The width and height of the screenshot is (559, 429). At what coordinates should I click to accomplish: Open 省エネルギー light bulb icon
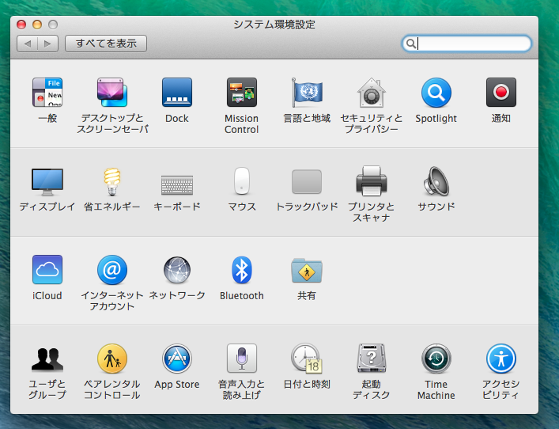112,182
